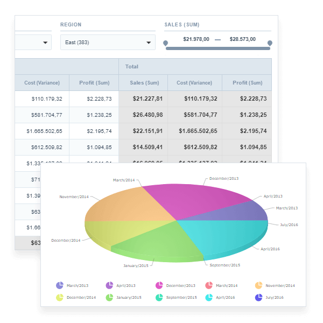323x323 pixels.
Task: Click January/2015 legend pie icon
Action: (x=109, y=297)
